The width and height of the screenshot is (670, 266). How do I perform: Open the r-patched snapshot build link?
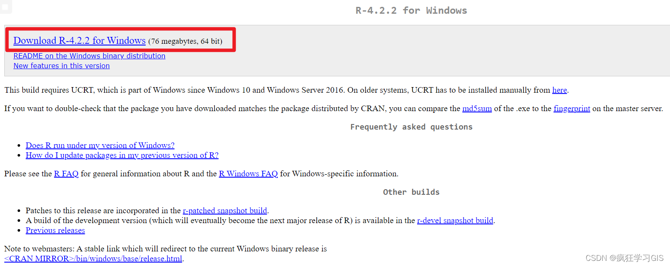(225, 211)
